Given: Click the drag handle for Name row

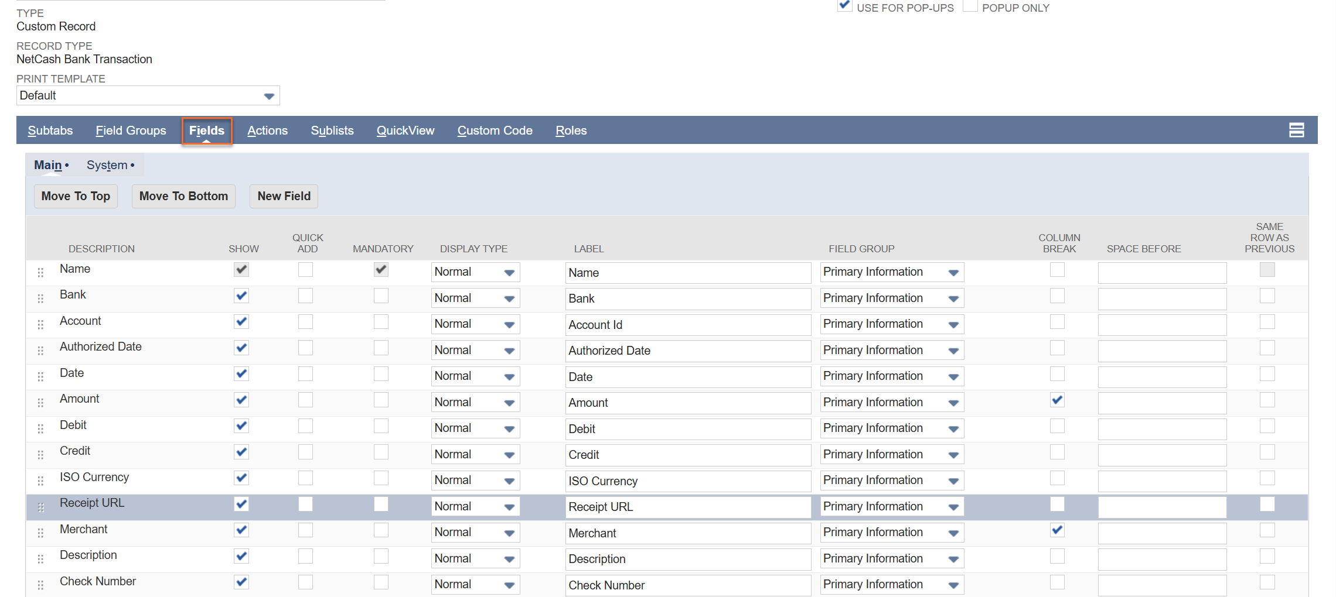Looking at the screenshot, I should (40, 273).
